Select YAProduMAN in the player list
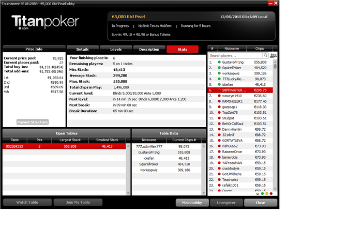Screen dimensions: 362x230 240,163
